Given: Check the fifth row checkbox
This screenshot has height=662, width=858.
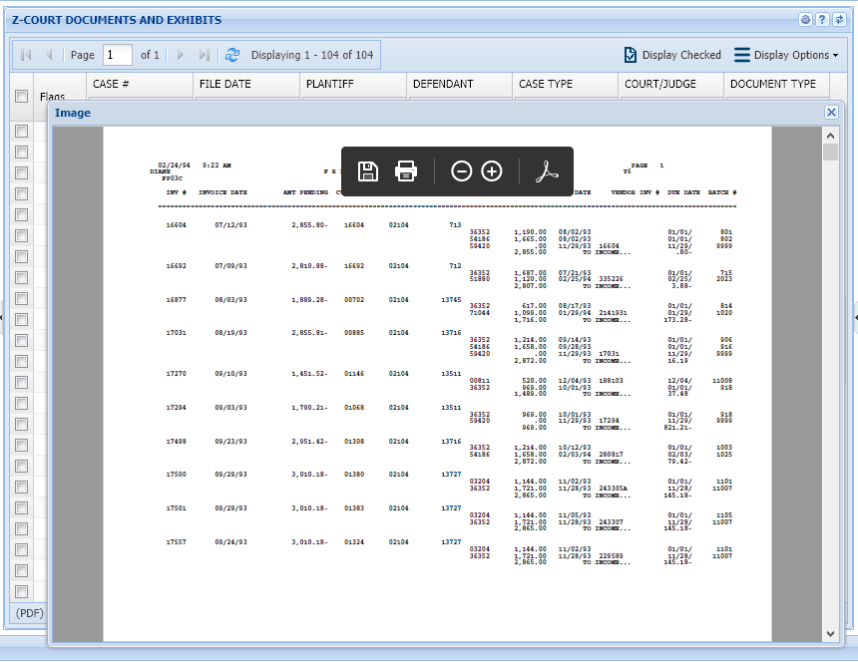Looking at the screenshot, I should pos(21,214).
